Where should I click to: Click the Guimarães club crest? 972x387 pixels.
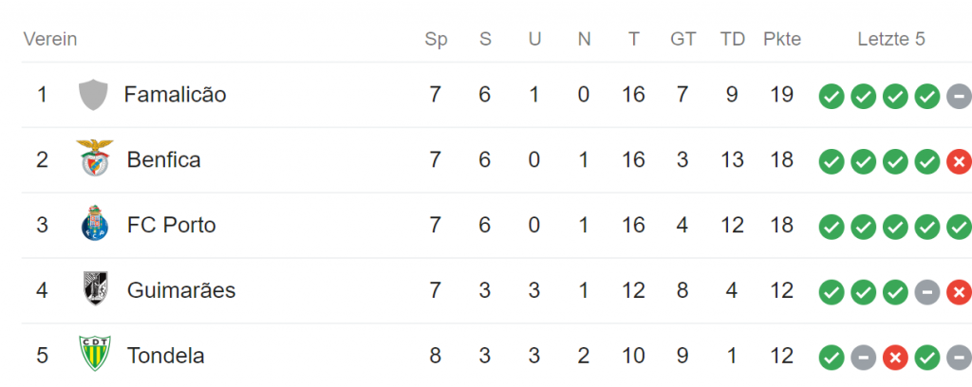click(x=94, y=290)
